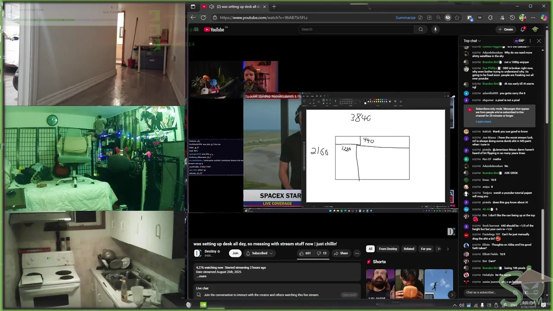Open the taskbar clock and date

528,305
